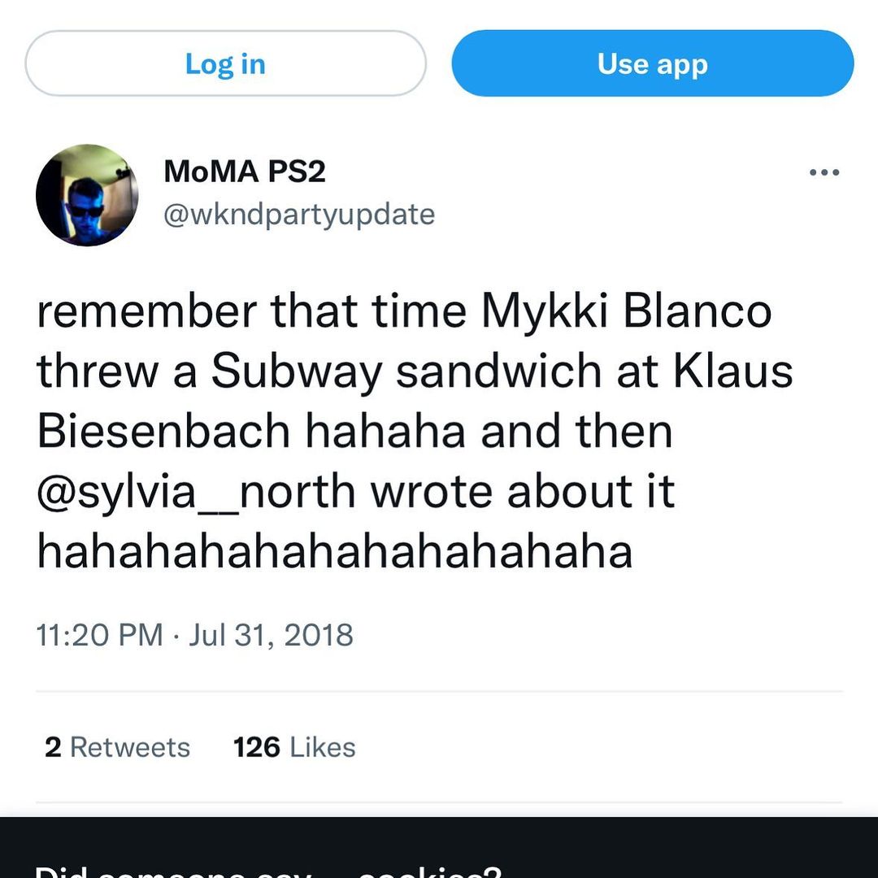Open the MoMA PS2 display name
This screenshot has height=878, width=878.
[x=245, y=172]
